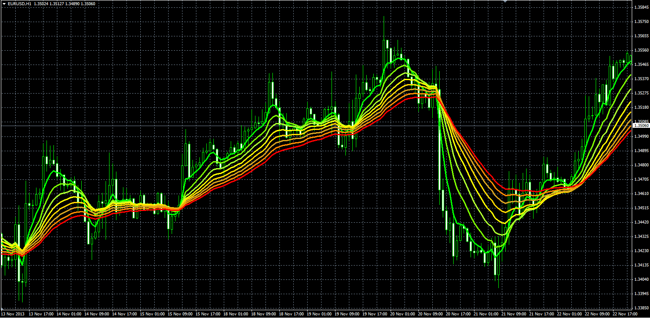This screenshot has width=650, height=318.
Task: Click the 1.33850 price scale label
Action: (641, 308)
